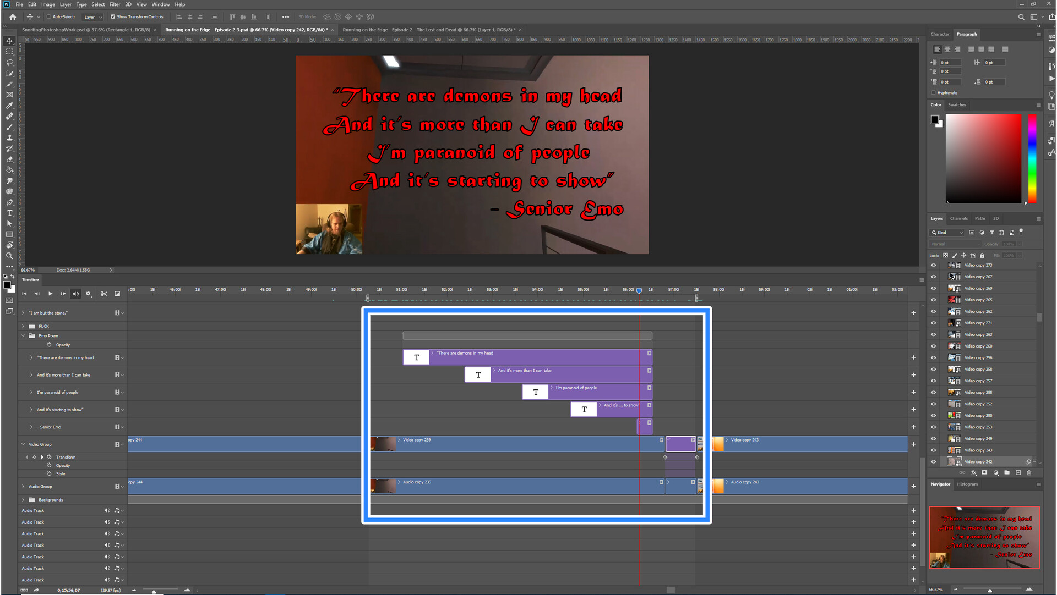This screenshot has width=1057, height=595.
Task: Open timeline settings gear icon
Action: point(88,294)
